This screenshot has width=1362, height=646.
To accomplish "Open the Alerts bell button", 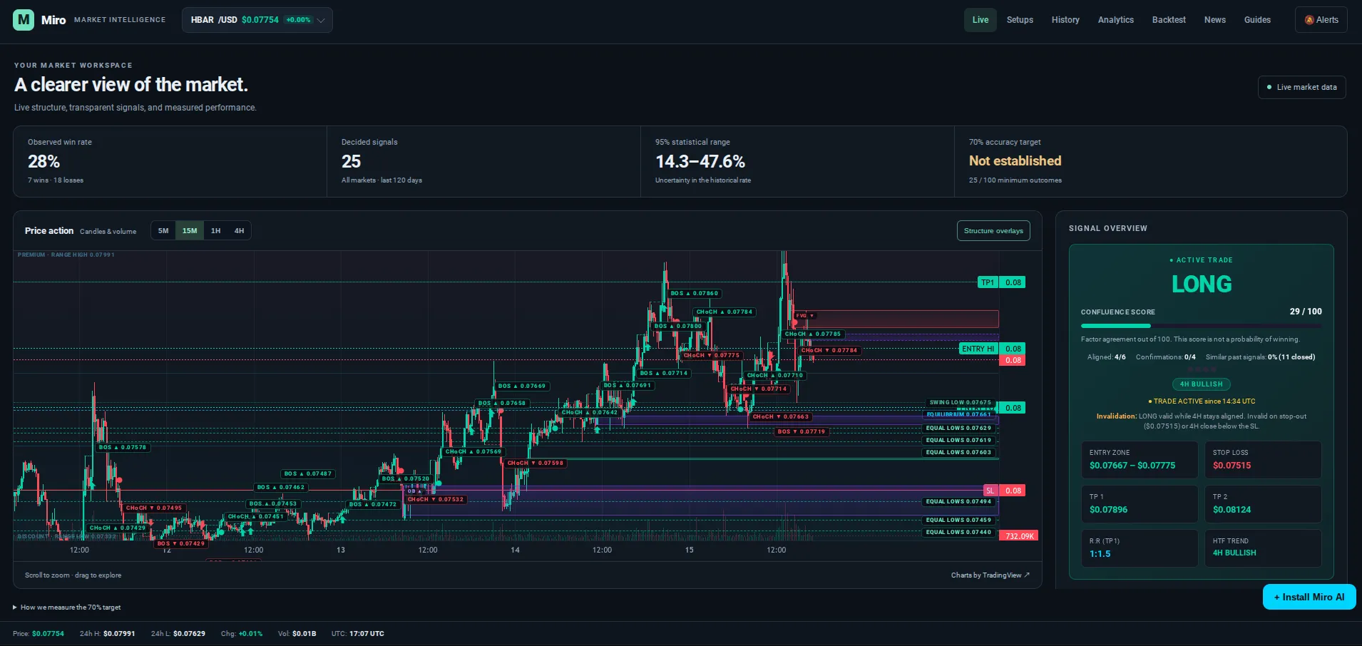I will tap(1321, 20).
